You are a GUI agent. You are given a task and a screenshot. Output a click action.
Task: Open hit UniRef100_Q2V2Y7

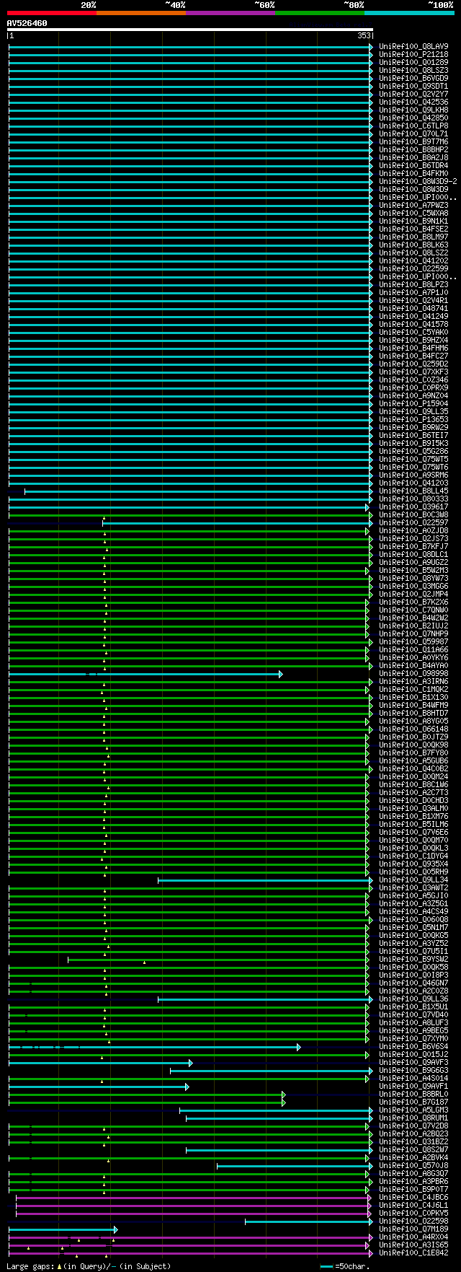[413, 94]
